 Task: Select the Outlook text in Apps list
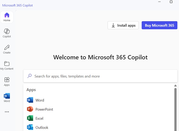pos(42,127)
